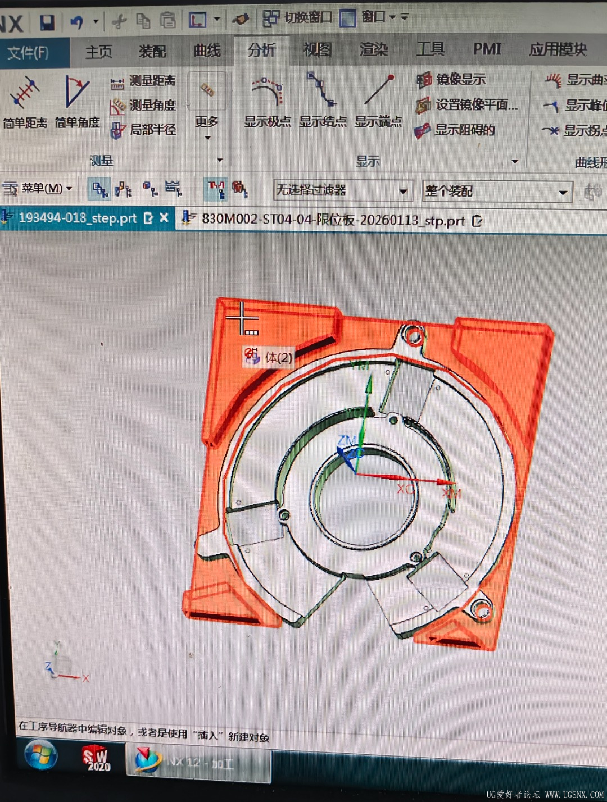Click the 局部半径 local radius command
Image resolution: width=607 pixels, height=802 pixels.
tap(143, 130)
